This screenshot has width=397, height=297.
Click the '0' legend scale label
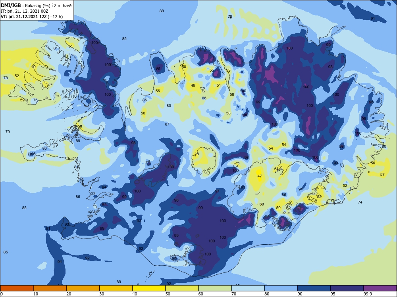[x=2, y=294]
